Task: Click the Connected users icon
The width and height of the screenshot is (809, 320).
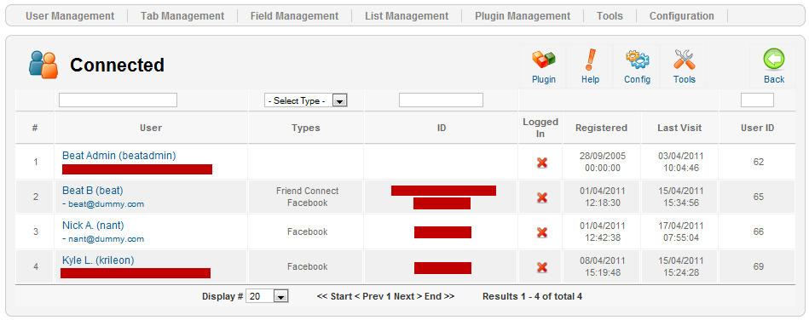Action: pyautogui.click(x=43, y=65)
